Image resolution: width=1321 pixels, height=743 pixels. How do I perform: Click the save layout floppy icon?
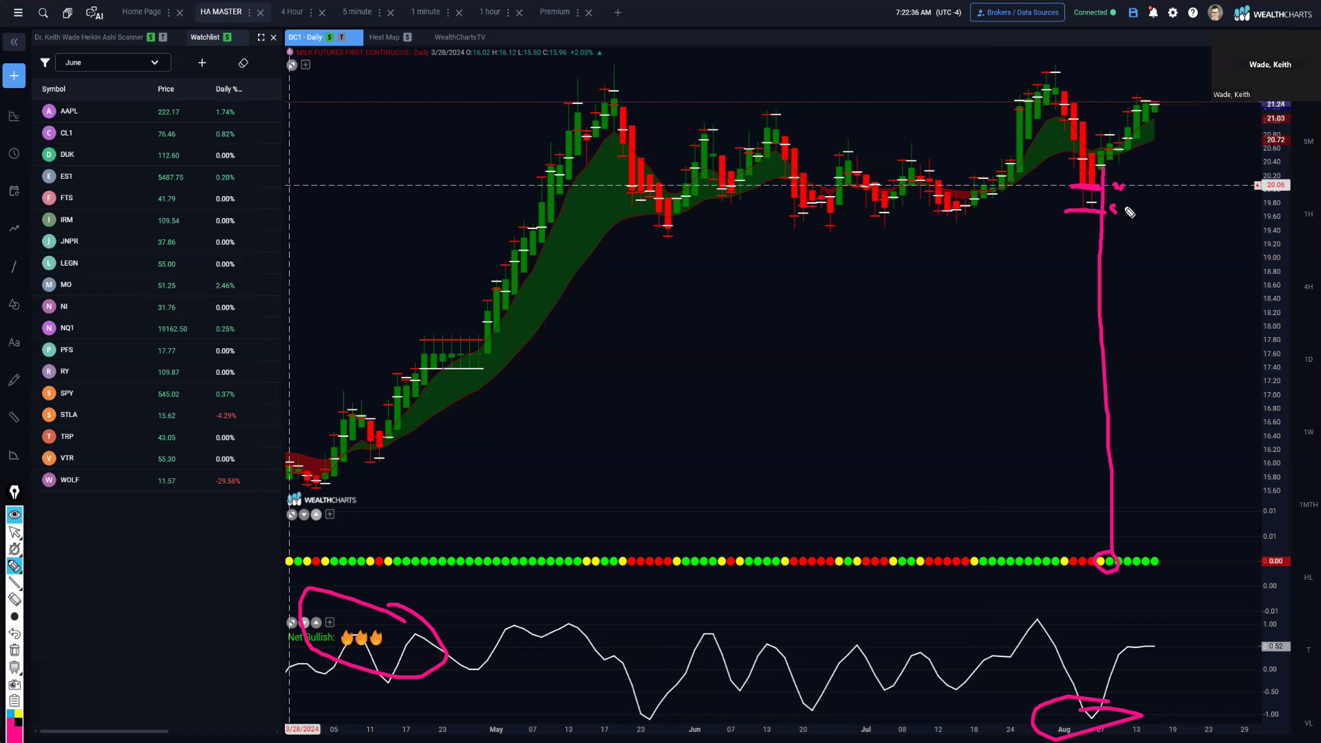pos(1133,12)
